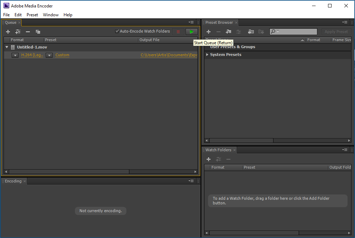Open H.264 (Leg.. format settings link
The height and width of the screenshot is (238, 355).
tap(32, 55)
